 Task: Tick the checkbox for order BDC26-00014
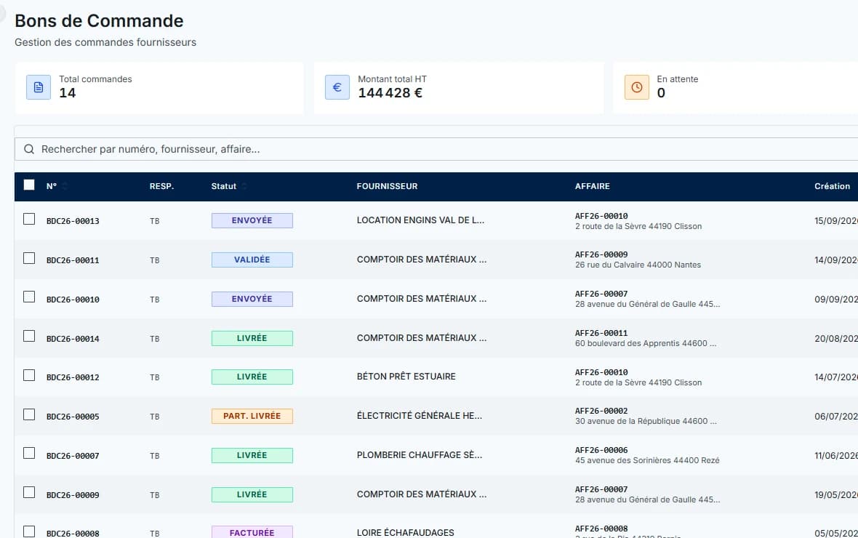pyautogui.click(x=29, y=336)
